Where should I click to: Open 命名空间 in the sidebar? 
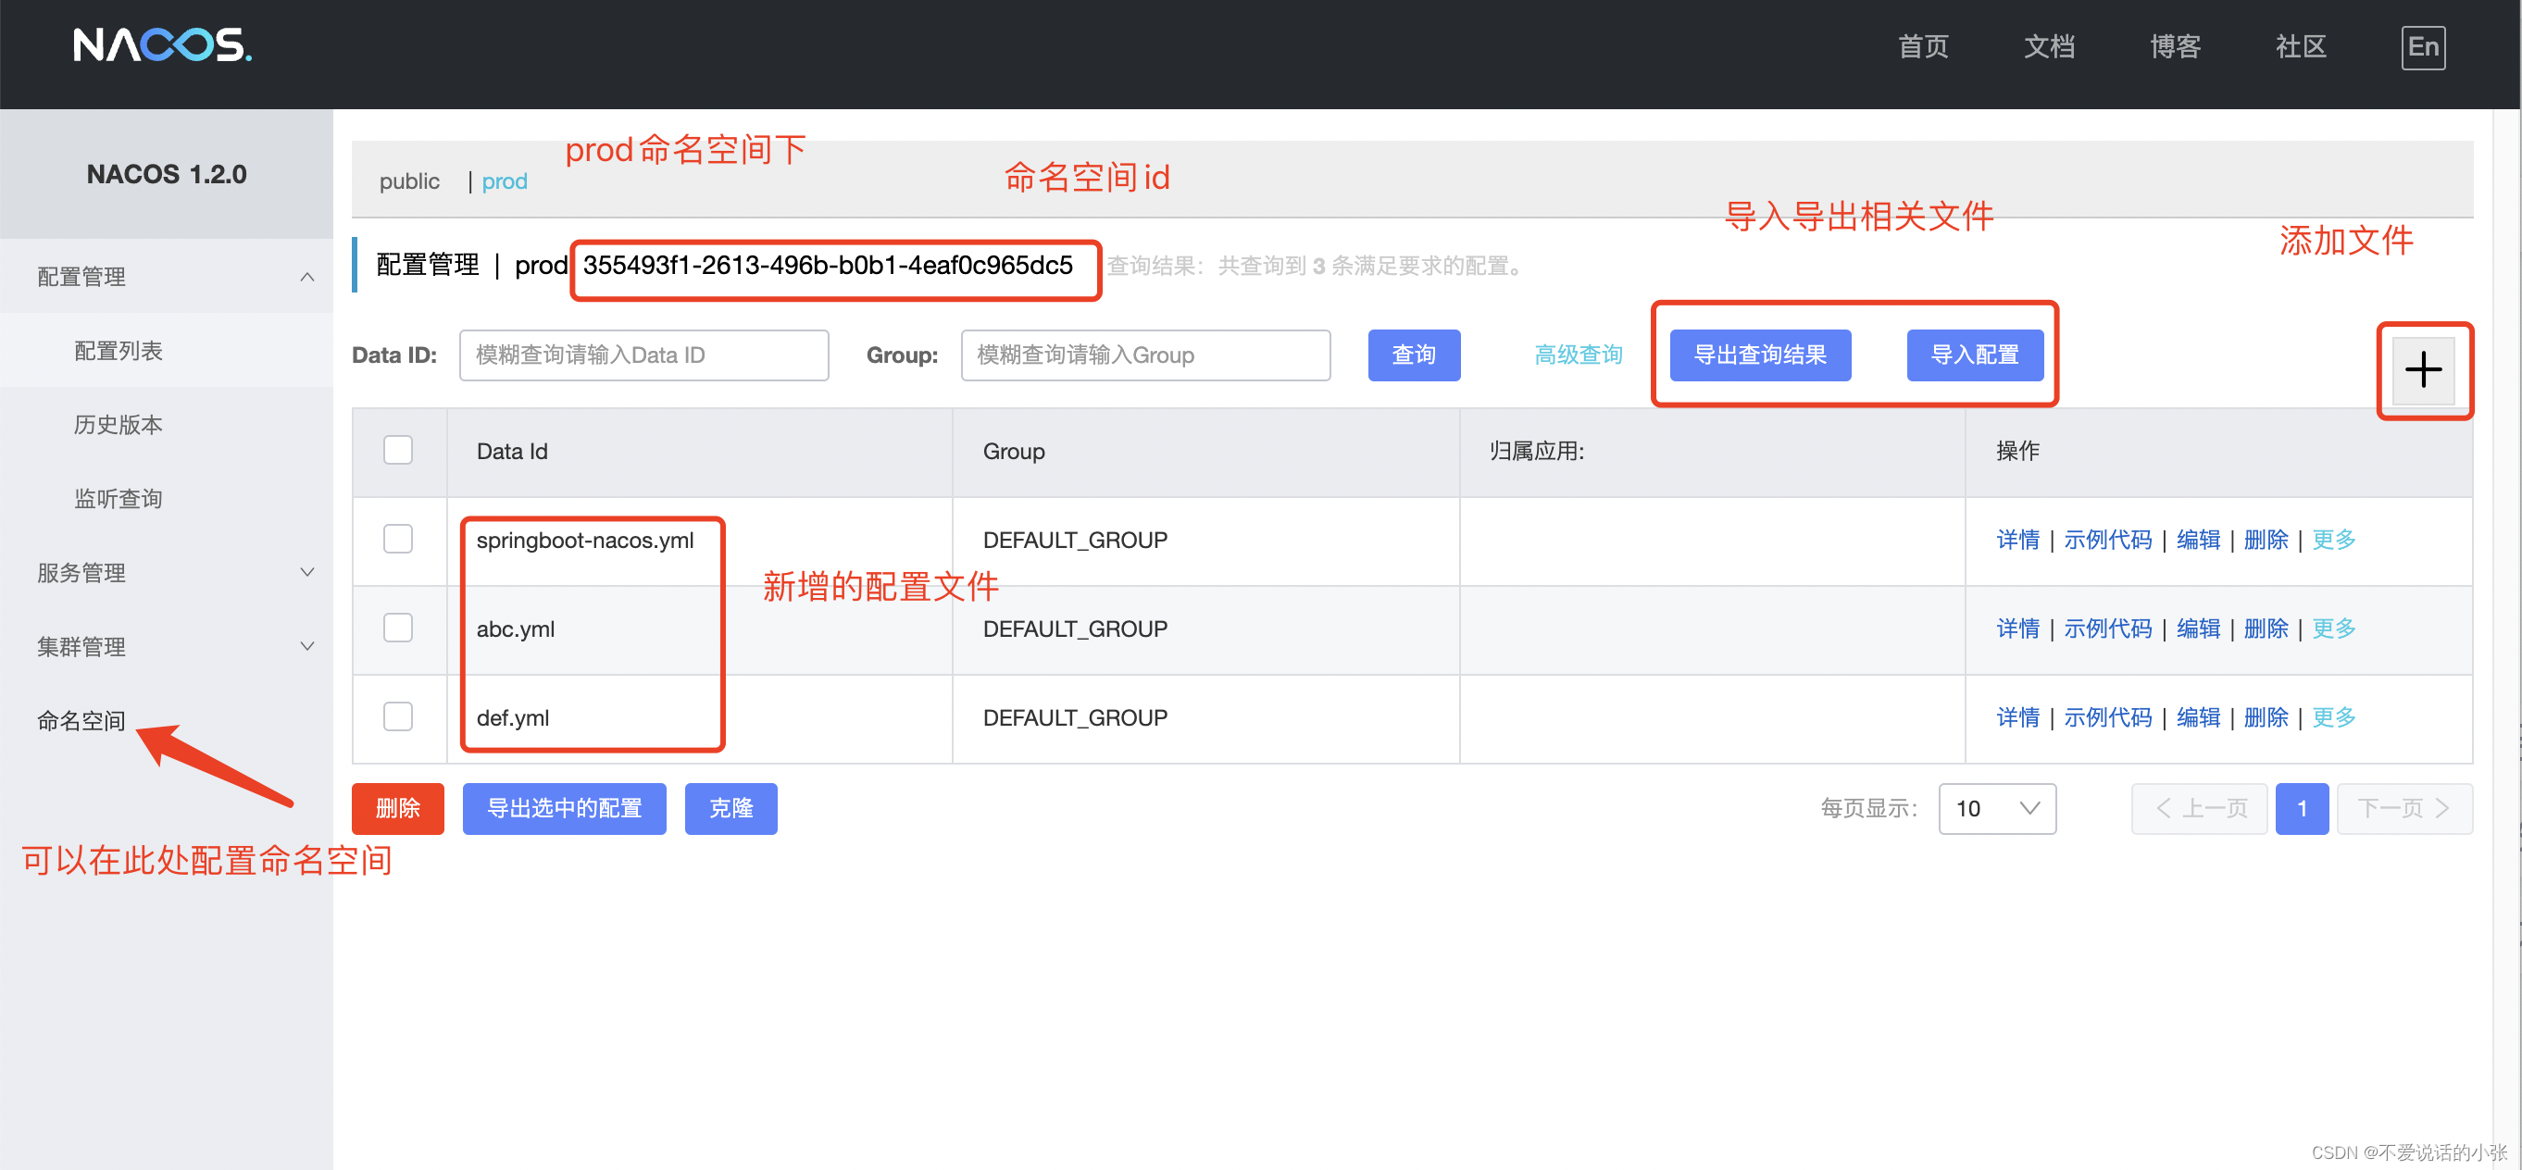click(x=81, y=720)
